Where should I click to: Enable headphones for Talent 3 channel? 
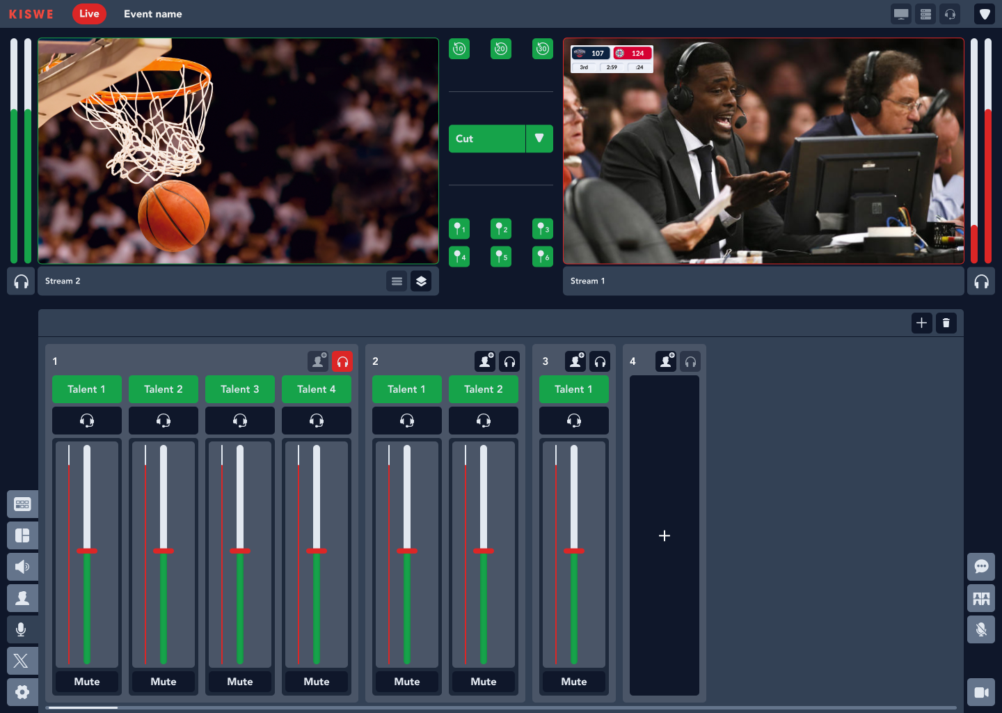[x=240, y=420]
